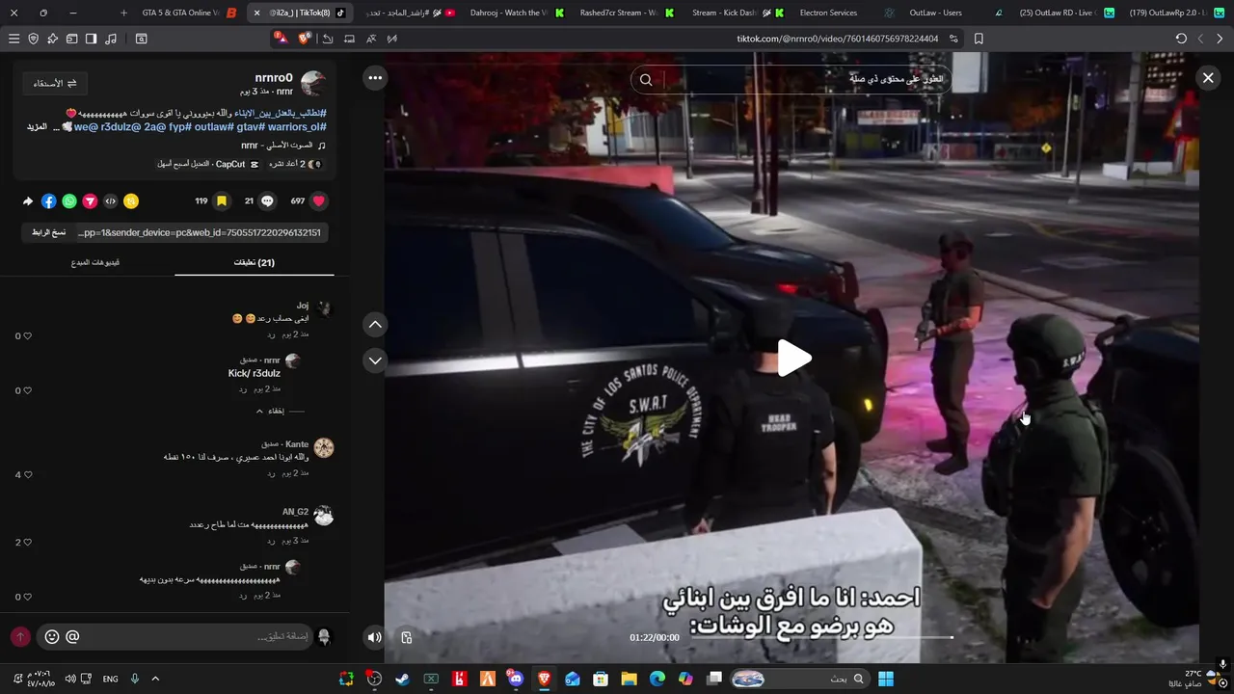Close the video viewer with X button
This screenshot has height=694, width=1234.
click(1208, 78)
